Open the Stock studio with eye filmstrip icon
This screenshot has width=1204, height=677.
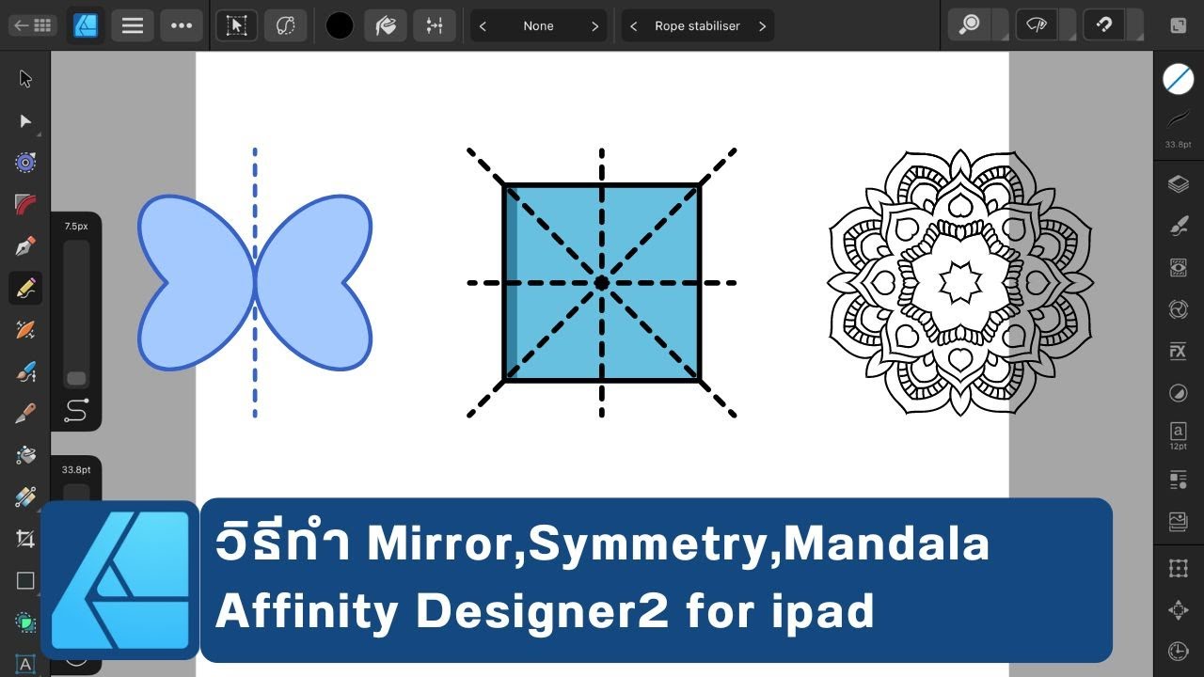[1178, 268]
